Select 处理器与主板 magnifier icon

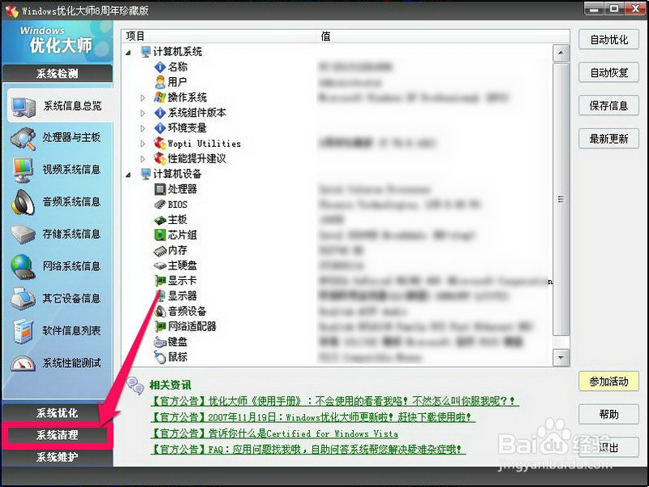point(24,138)
